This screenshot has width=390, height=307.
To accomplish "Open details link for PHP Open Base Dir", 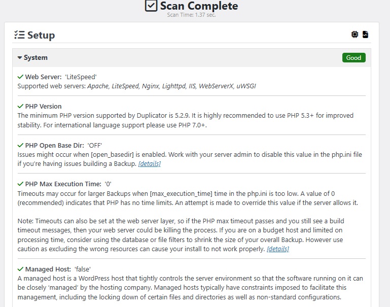I will pos(150,164).
